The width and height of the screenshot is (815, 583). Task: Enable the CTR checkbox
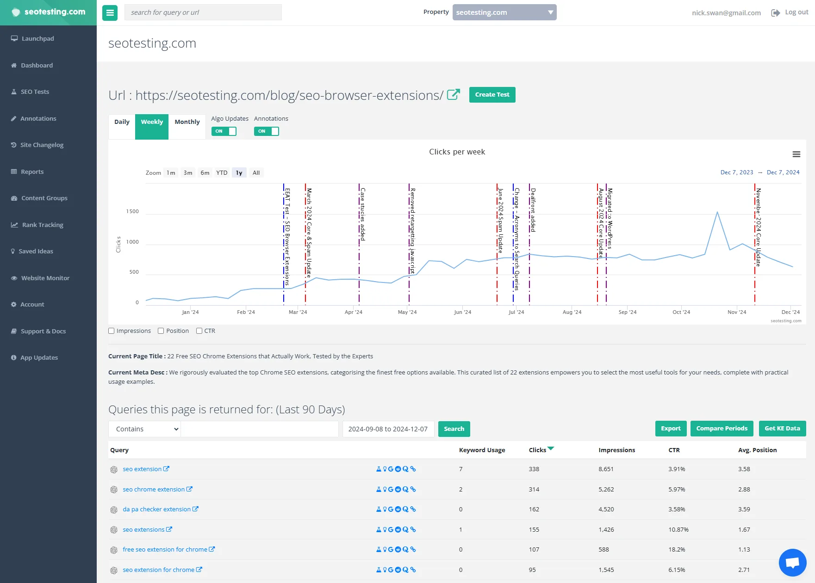[199, 331]
